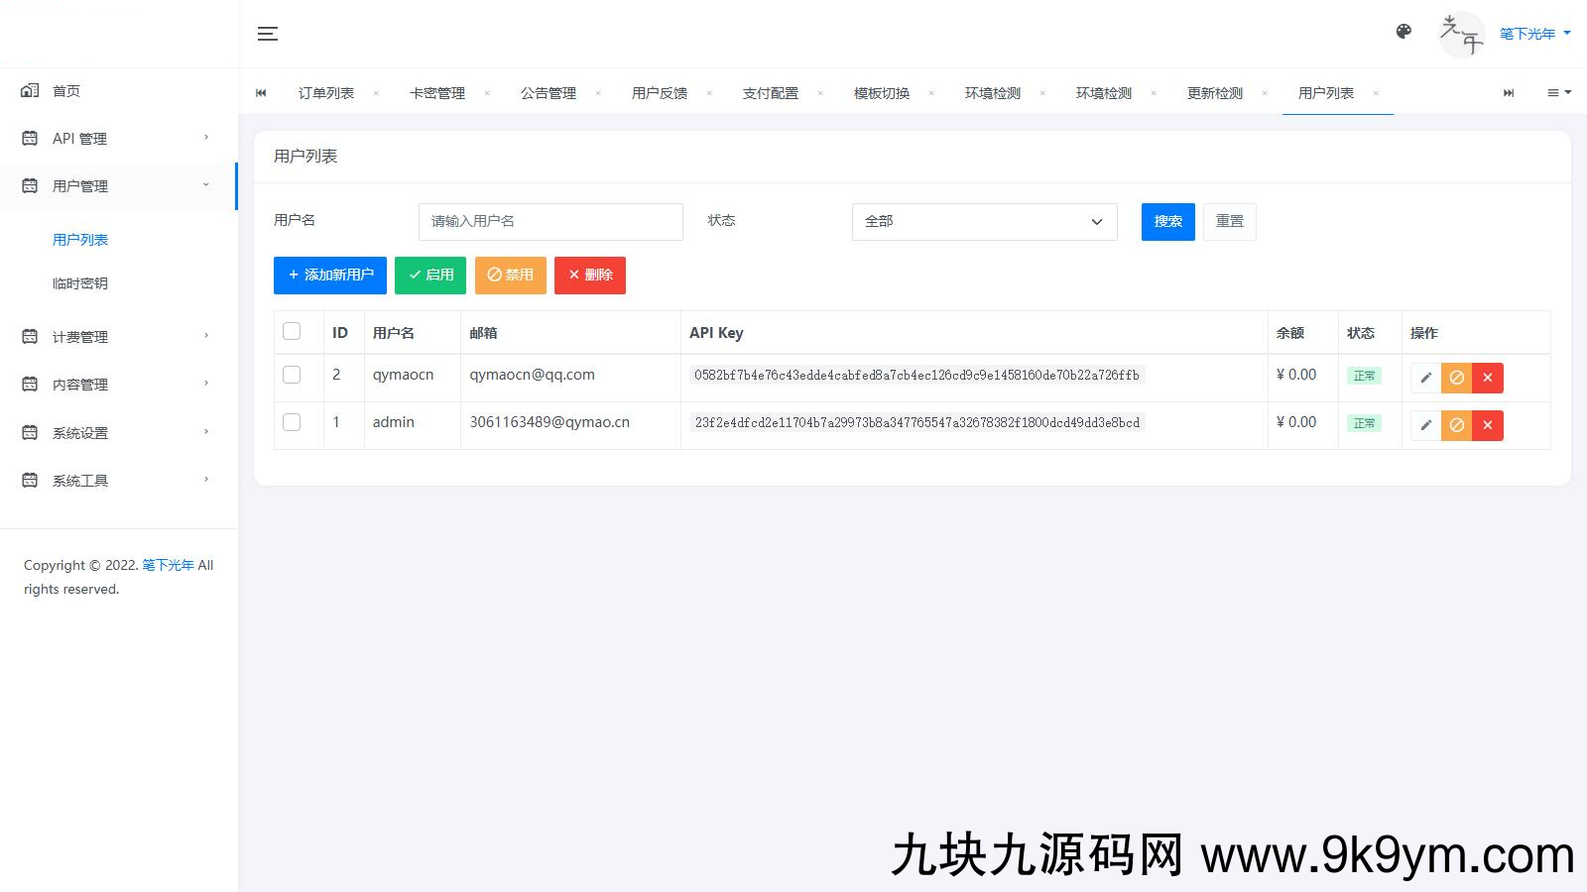Expand the API 管理 sidebar menu
Screen dimensions: 1587x892
pos(117,139)
